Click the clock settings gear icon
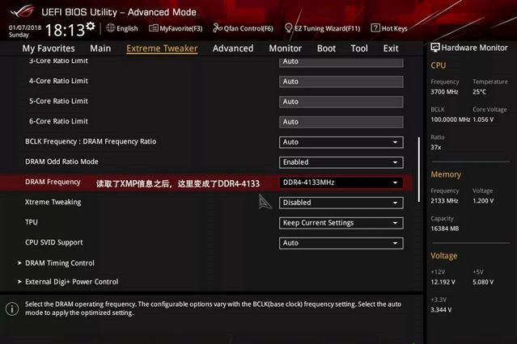 point(91,26)
